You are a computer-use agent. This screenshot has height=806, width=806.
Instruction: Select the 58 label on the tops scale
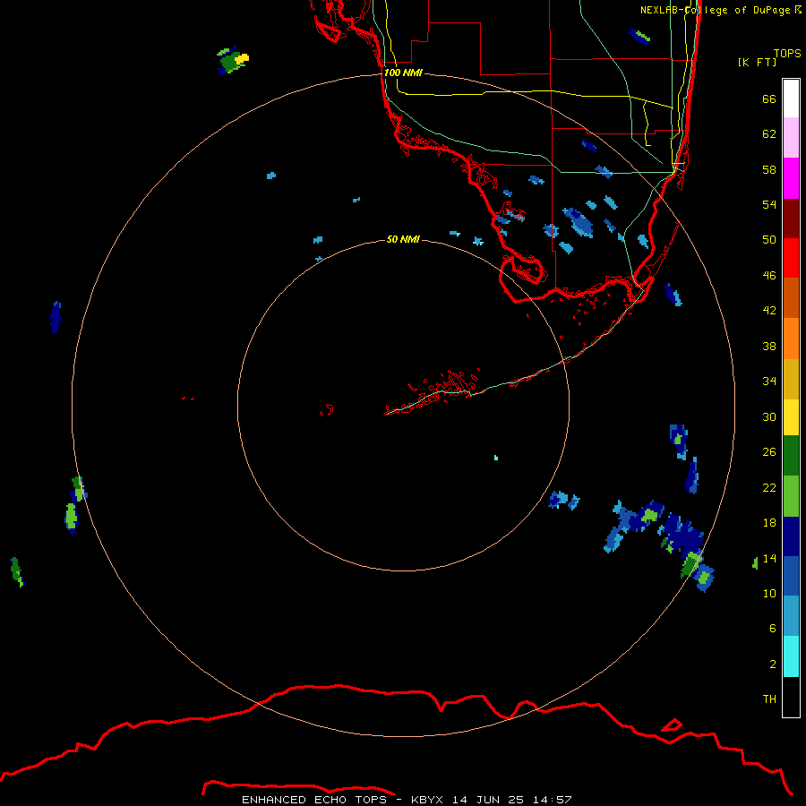769,169
